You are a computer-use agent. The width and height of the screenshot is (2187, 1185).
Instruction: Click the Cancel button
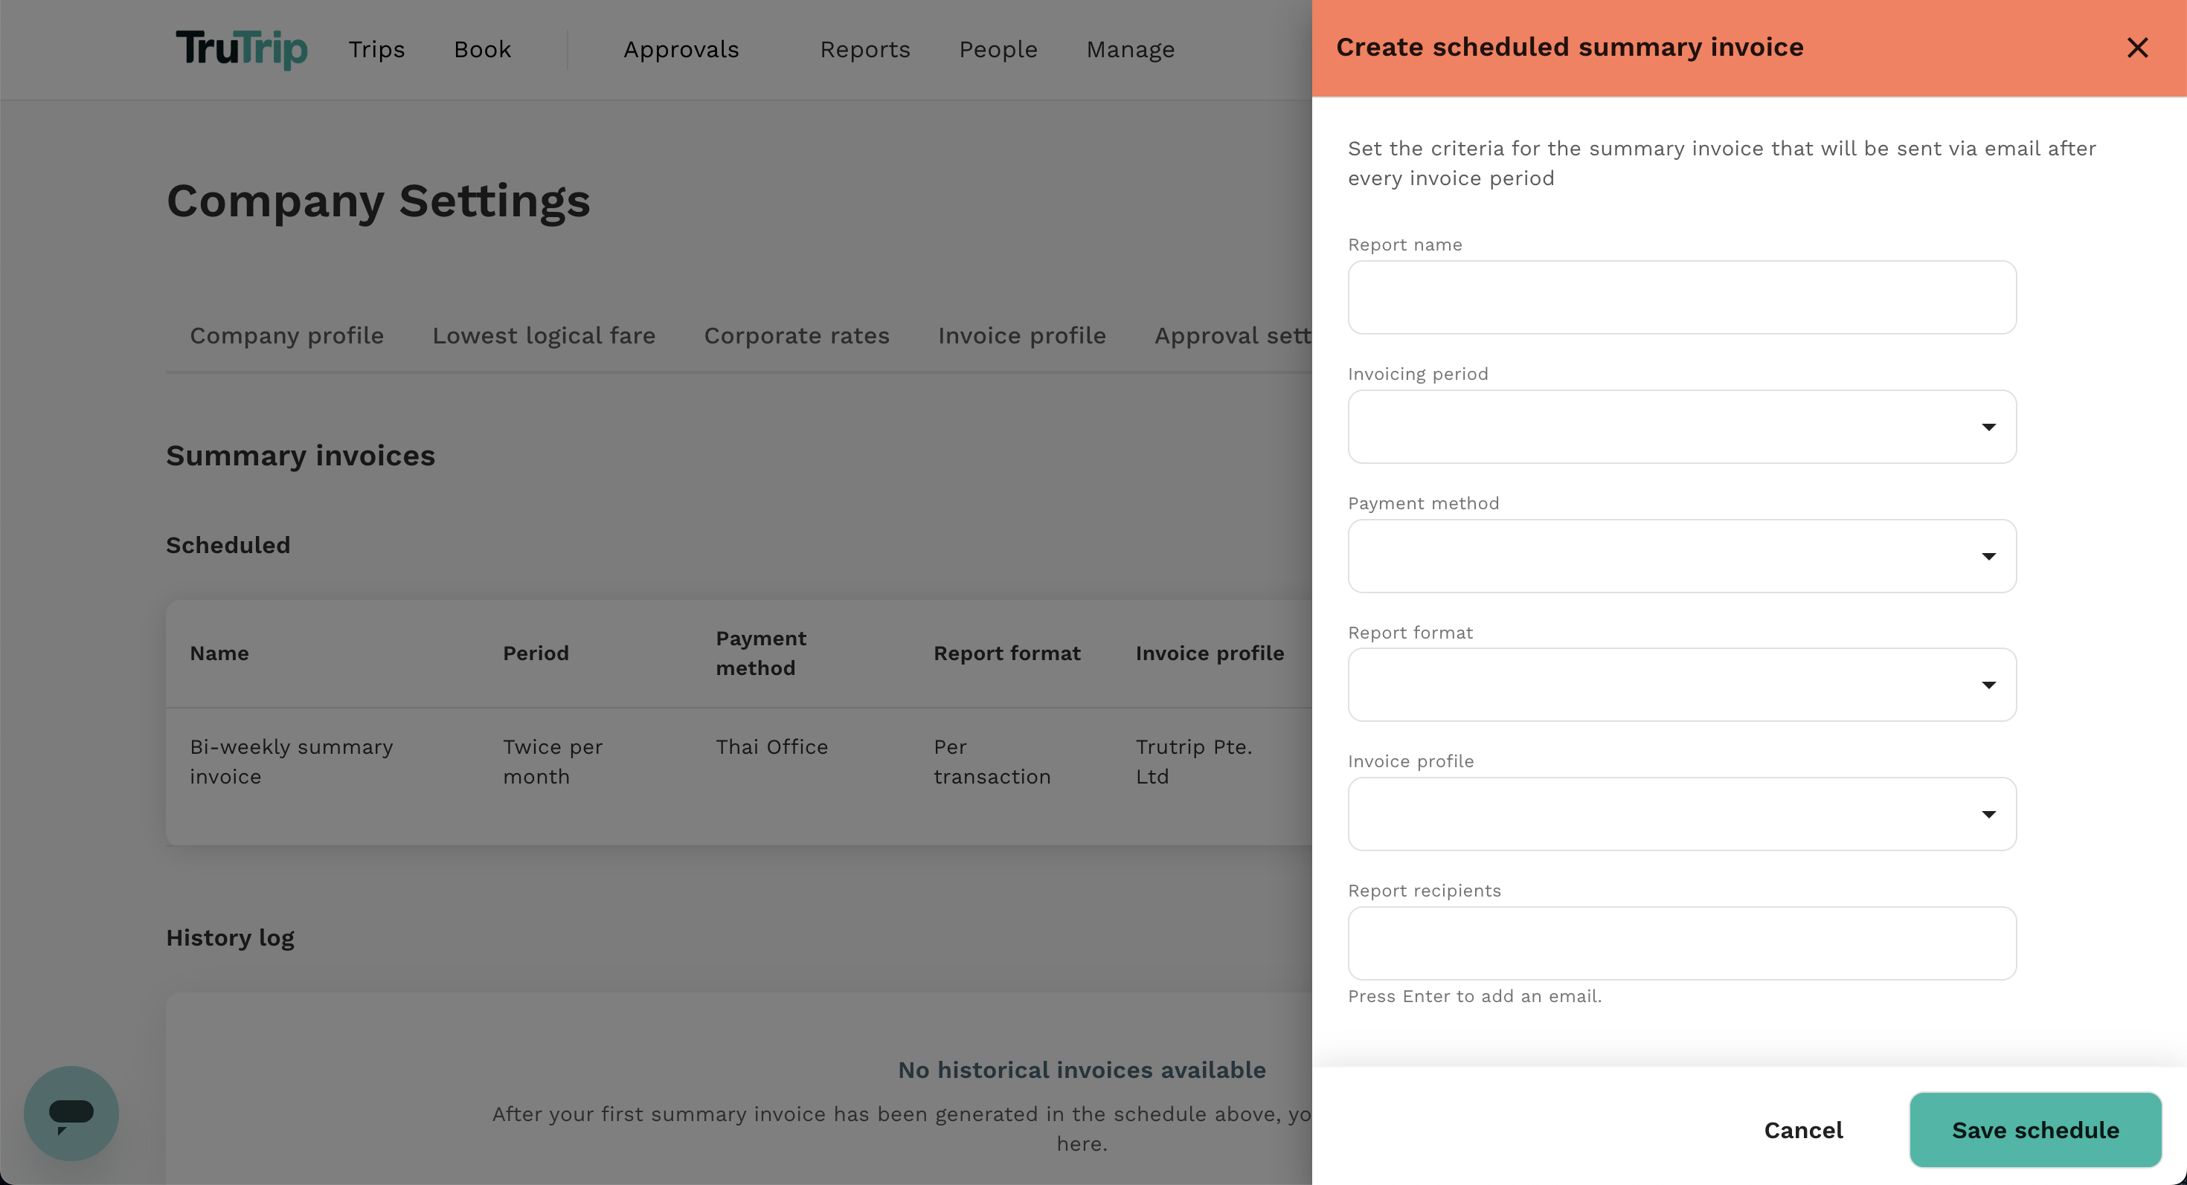1803,1129
